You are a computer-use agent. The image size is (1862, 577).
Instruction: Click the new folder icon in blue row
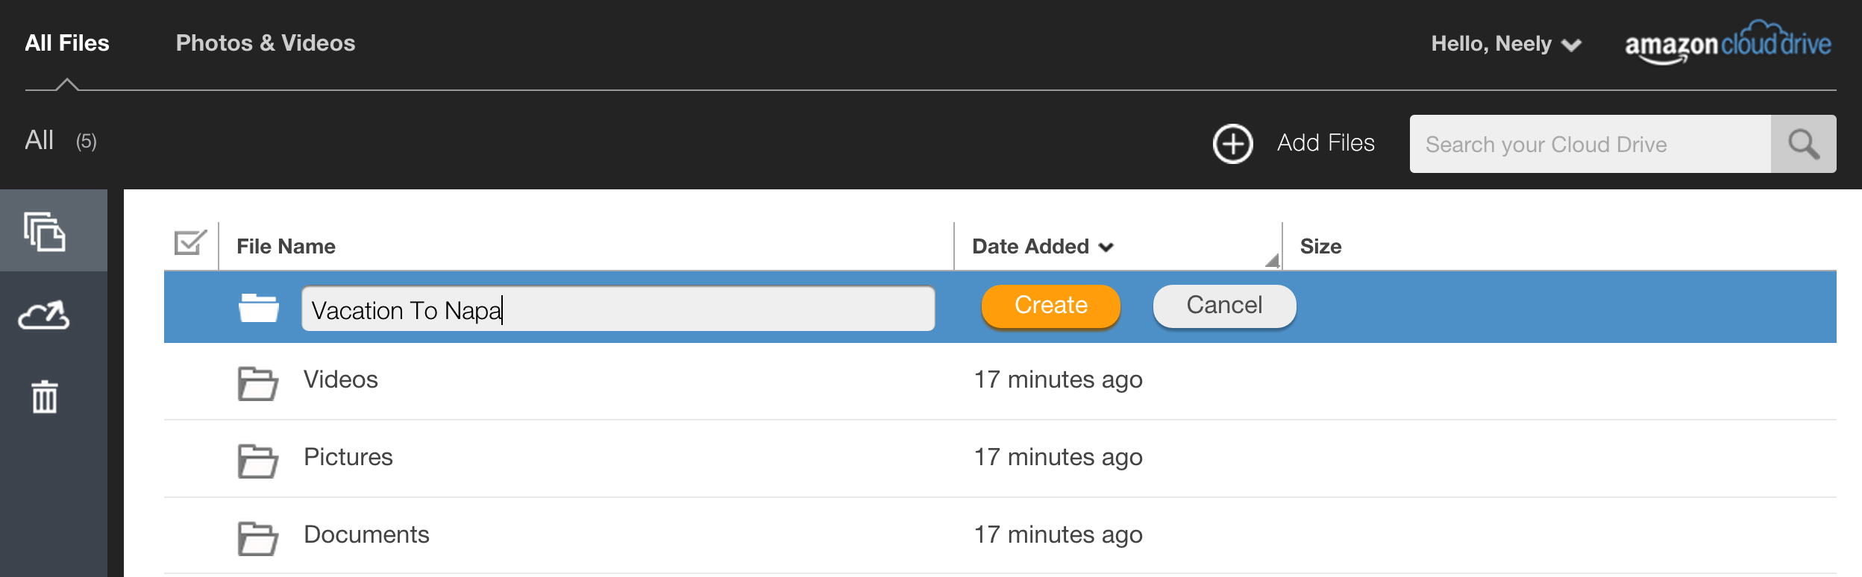(259, 307)
